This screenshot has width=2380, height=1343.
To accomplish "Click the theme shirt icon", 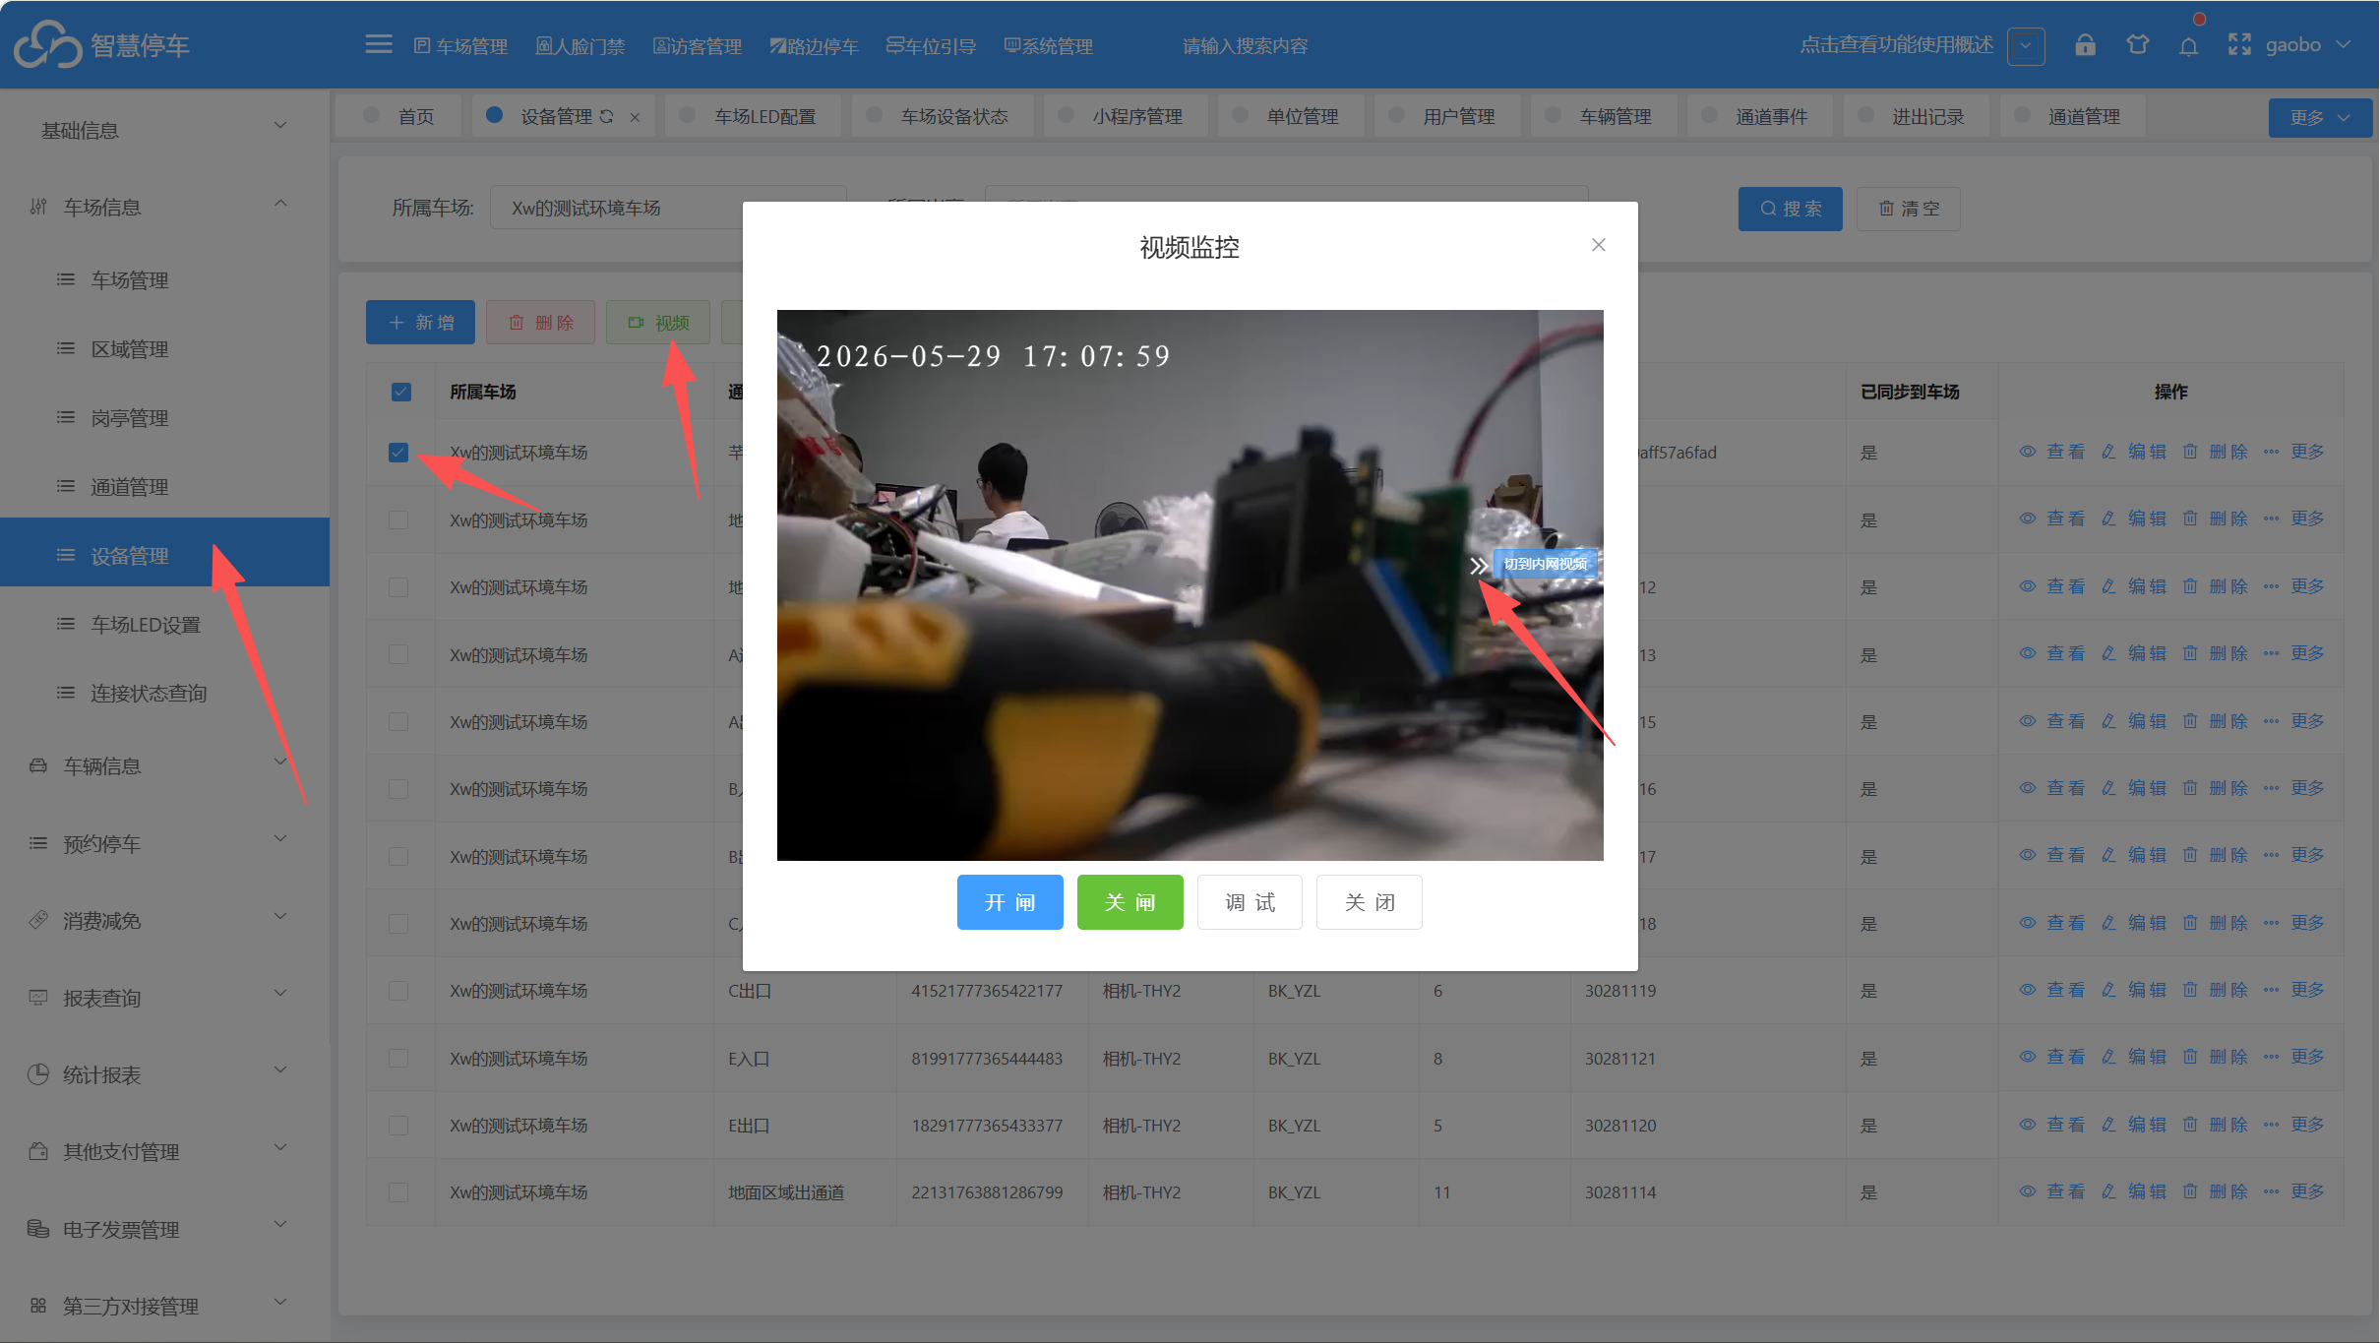I will click(2137, 45).
